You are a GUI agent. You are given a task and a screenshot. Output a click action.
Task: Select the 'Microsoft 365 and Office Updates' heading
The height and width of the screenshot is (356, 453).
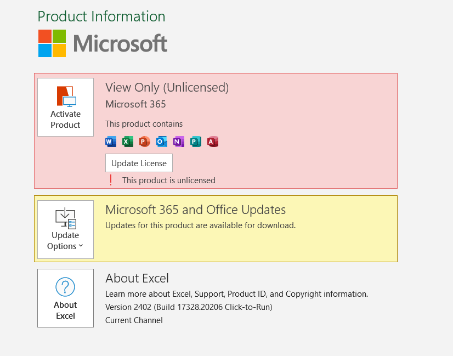pyautogui.click(x=196, y=210)
